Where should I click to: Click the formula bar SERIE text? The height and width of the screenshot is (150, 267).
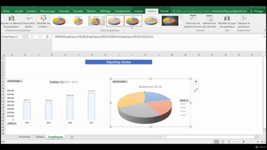(104, 37)
